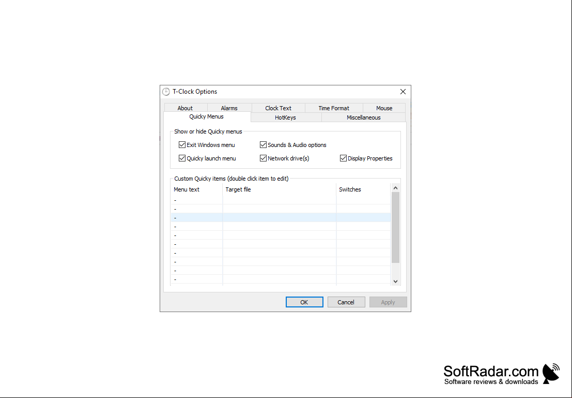Disable Quicky launch menu checkbox
The image size is (572, 398).
point(182,158)
